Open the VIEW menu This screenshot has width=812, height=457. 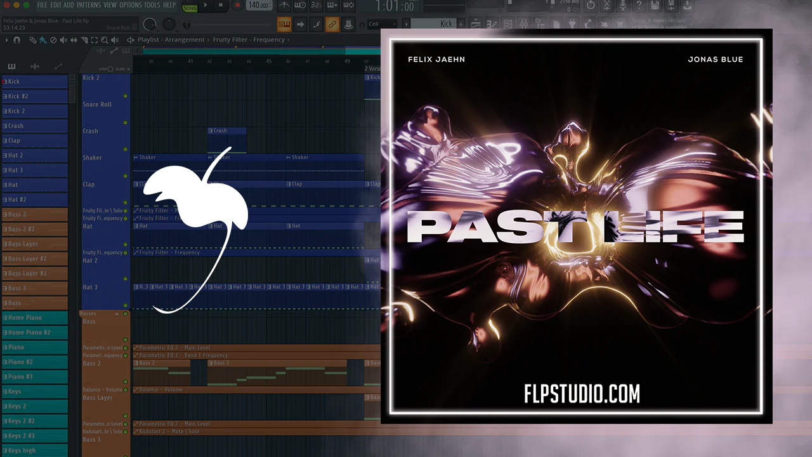[x=110, y=5]
